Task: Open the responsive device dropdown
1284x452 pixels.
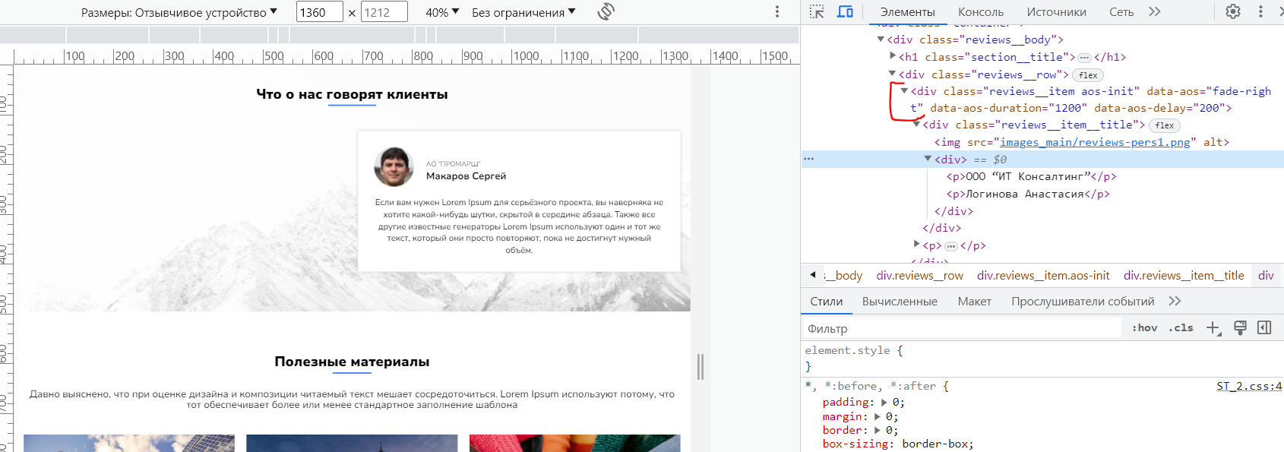Action: click(179, 12)
